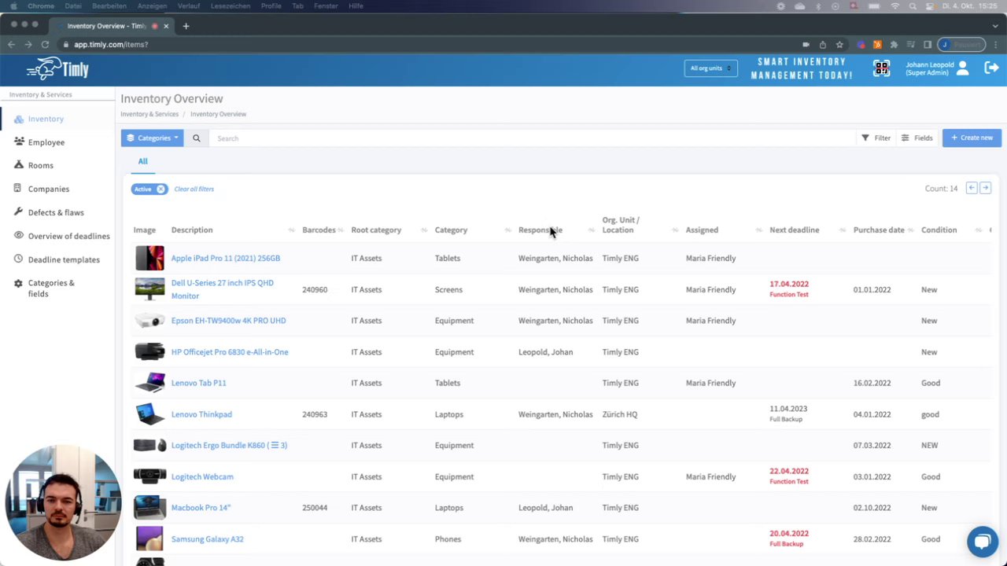Image resolution: width=1007 pixels, height=566 pixels.
Task: Open a new browser tab
Action: tap(186, 26)
